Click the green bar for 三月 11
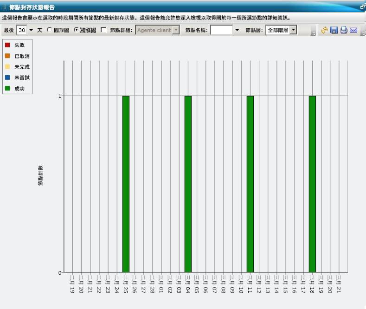Viewport: 366px width, 309px height. [250, 184]
